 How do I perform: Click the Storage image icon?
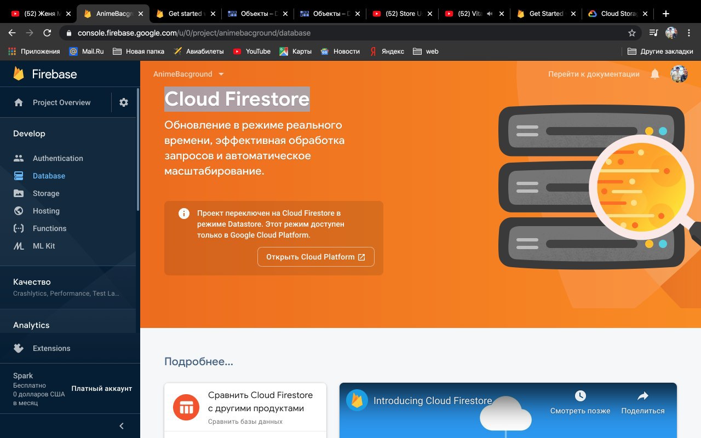tap(19, 193)
